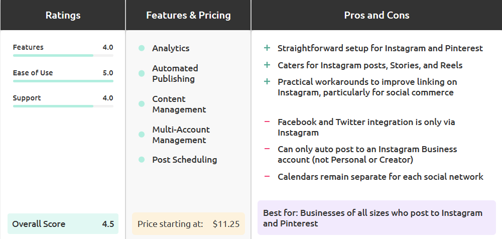Click the bullet dot beside Content Management
The height and width of the screenshot is (239, 502).
[x=142, y=104]
